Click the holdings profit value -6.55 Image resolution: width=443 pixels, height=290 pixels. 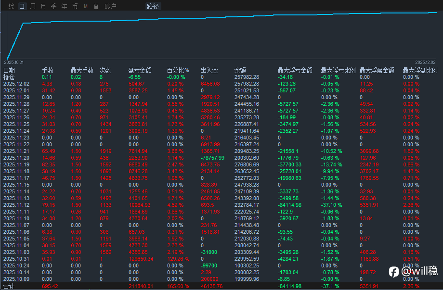tap(134, 77)
